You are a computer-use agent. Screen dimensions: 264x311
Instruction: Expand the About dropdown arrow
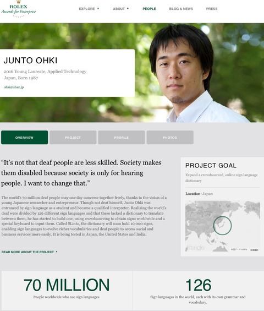(x=128, y=8)
